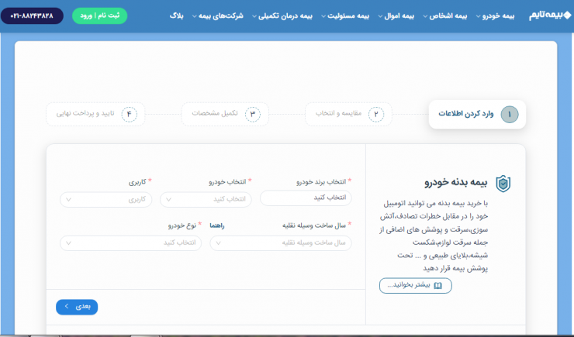Viewport: 574px width, 337px height.
Task: Click the ثبت نام | ورود button
Action: click(x=99, y=15)
